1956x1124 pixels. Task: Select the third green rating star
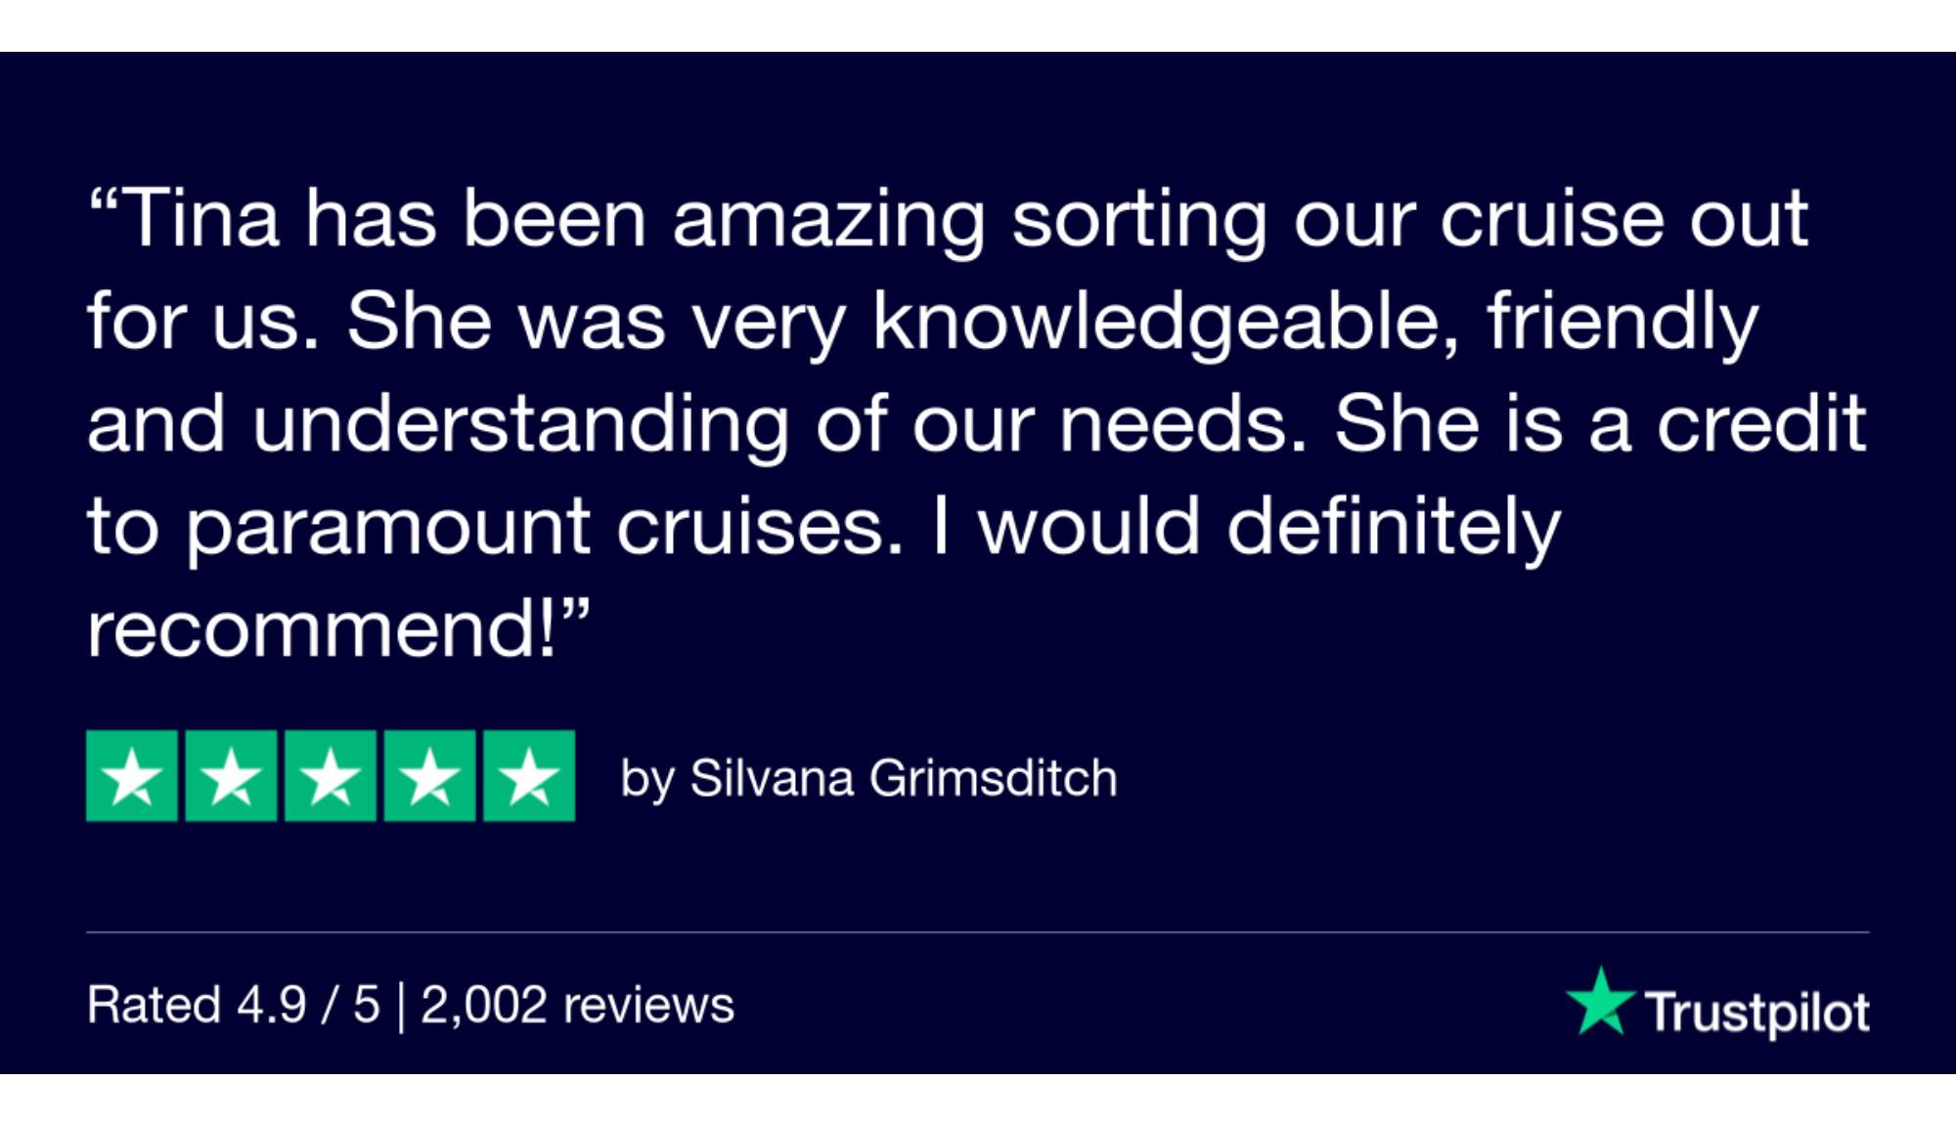coord(331,776)
